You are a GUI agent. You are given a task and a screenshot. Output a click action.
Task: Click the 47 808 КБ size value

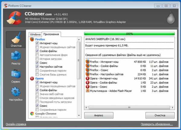[x=140, y=62]
